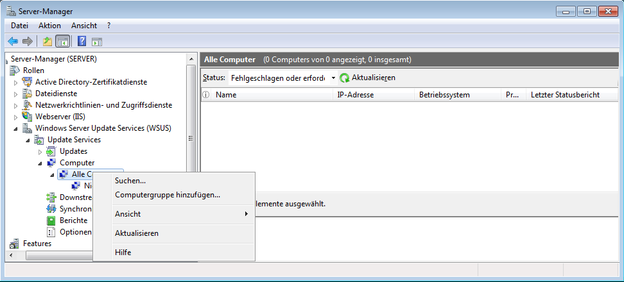Open the Aktion menu

(49, 26)
